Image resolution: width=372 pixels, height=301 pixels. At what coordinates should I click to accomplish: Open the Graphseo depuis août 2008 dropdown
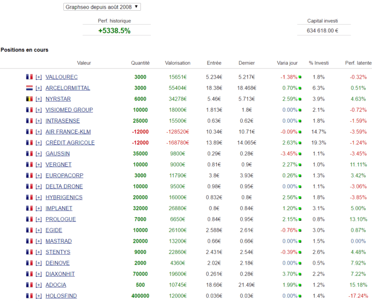pos(102,7)
